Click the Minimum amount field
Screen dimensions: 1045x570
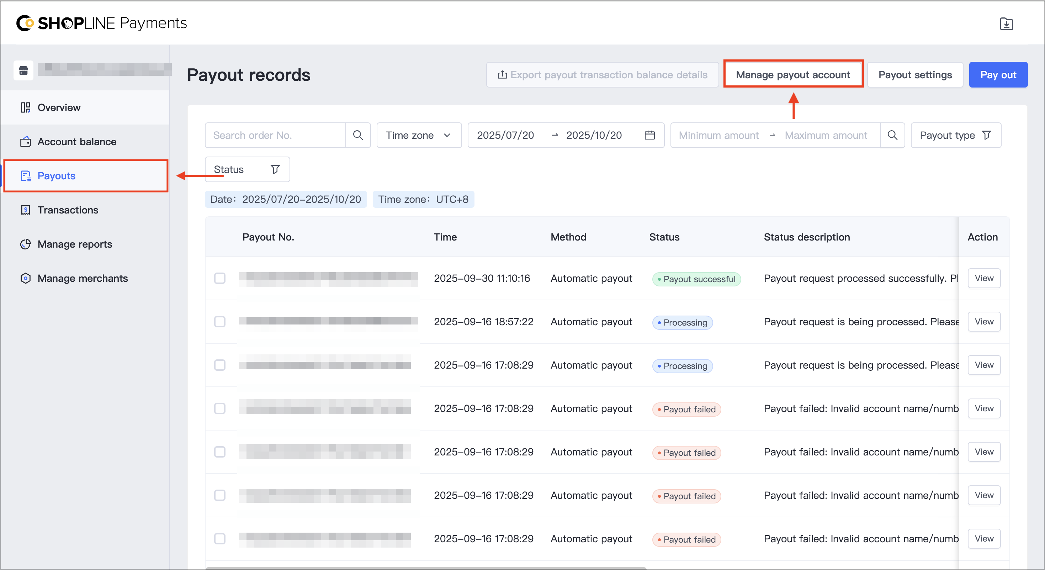(x=718, y=135)
